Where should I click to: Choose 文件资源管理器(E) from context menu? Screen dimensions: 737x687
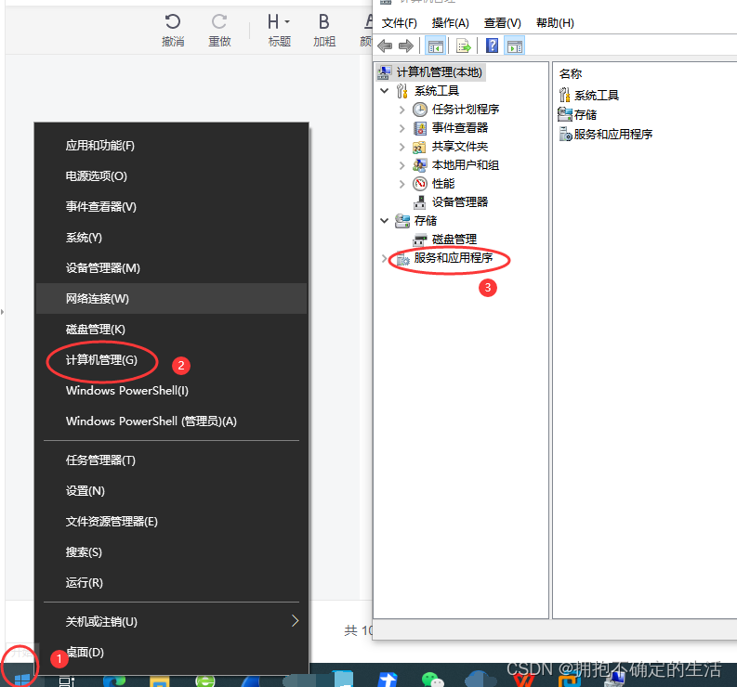tap(172, 521)
